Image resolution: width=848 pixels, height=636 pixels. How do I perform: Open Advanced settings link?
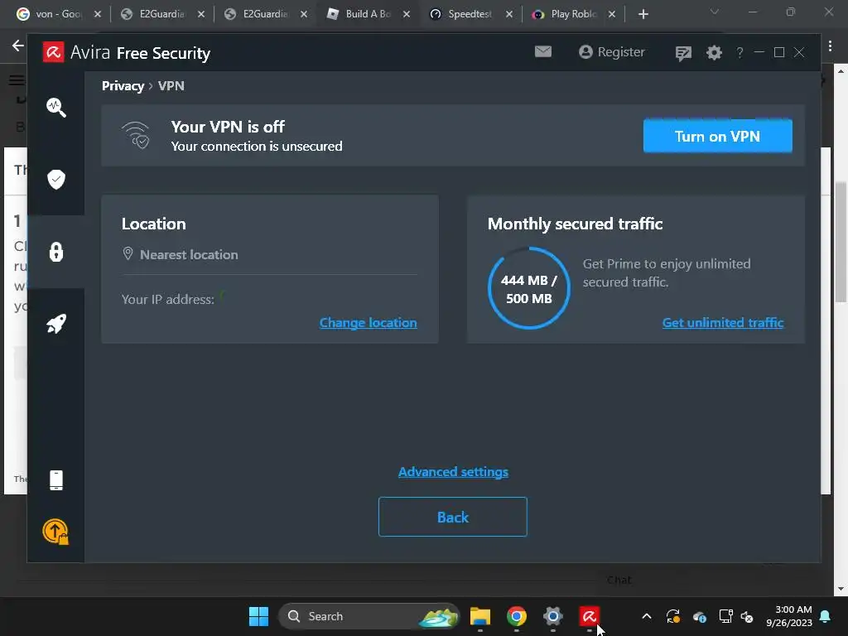coord(453,472)
